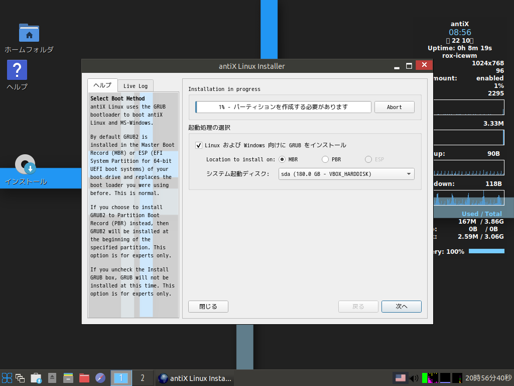Image resolution: width=514 pixels, height=386 pixels.
Task: Click the 起動処理の選択 section label
Action: [209, 128]
